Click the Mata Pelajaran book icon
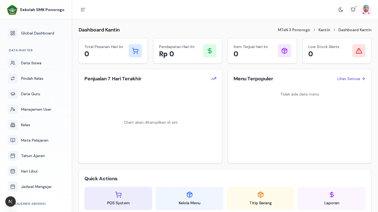378x212 pixels. click(13, 140)
